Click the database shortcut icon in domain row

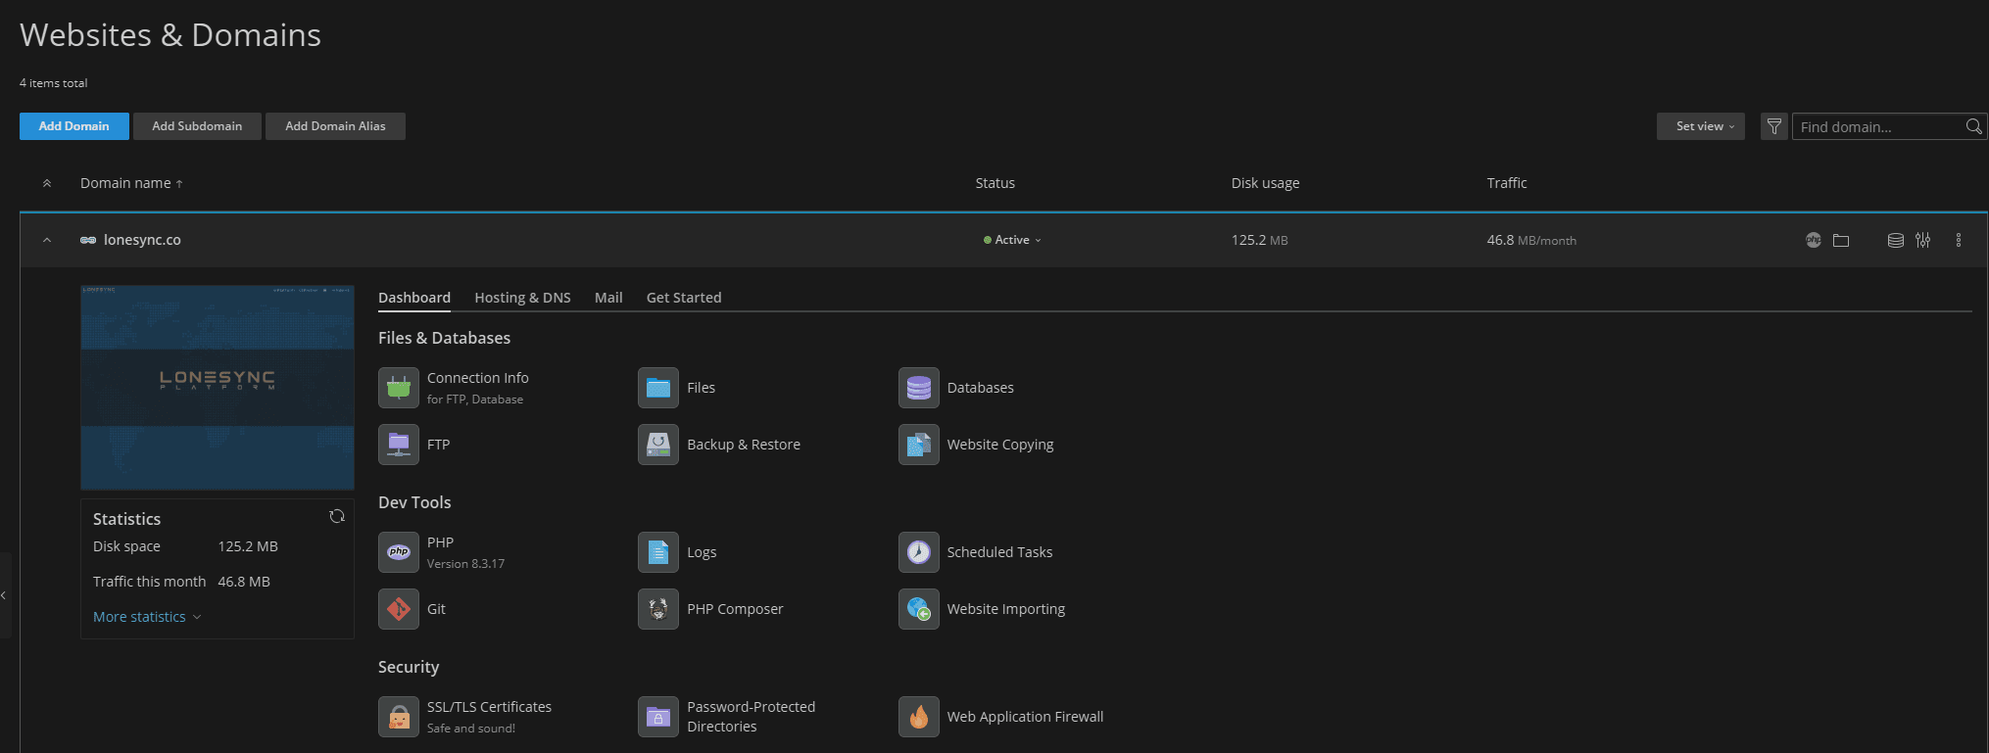[x=1895, y=240]
